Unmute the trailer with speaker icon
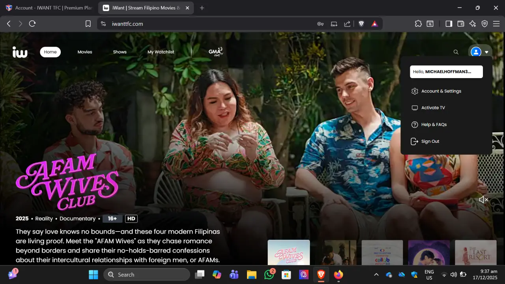 pyautogui.click(x=484, y=200)
